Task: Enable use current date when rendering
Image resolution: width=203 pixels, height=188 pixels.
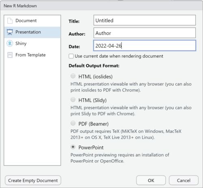Action: tap(71, 56)
